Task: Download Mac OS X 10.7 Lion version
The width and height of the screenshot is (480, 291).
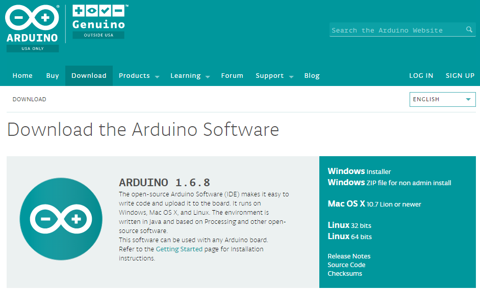Action: click(374, 203)
